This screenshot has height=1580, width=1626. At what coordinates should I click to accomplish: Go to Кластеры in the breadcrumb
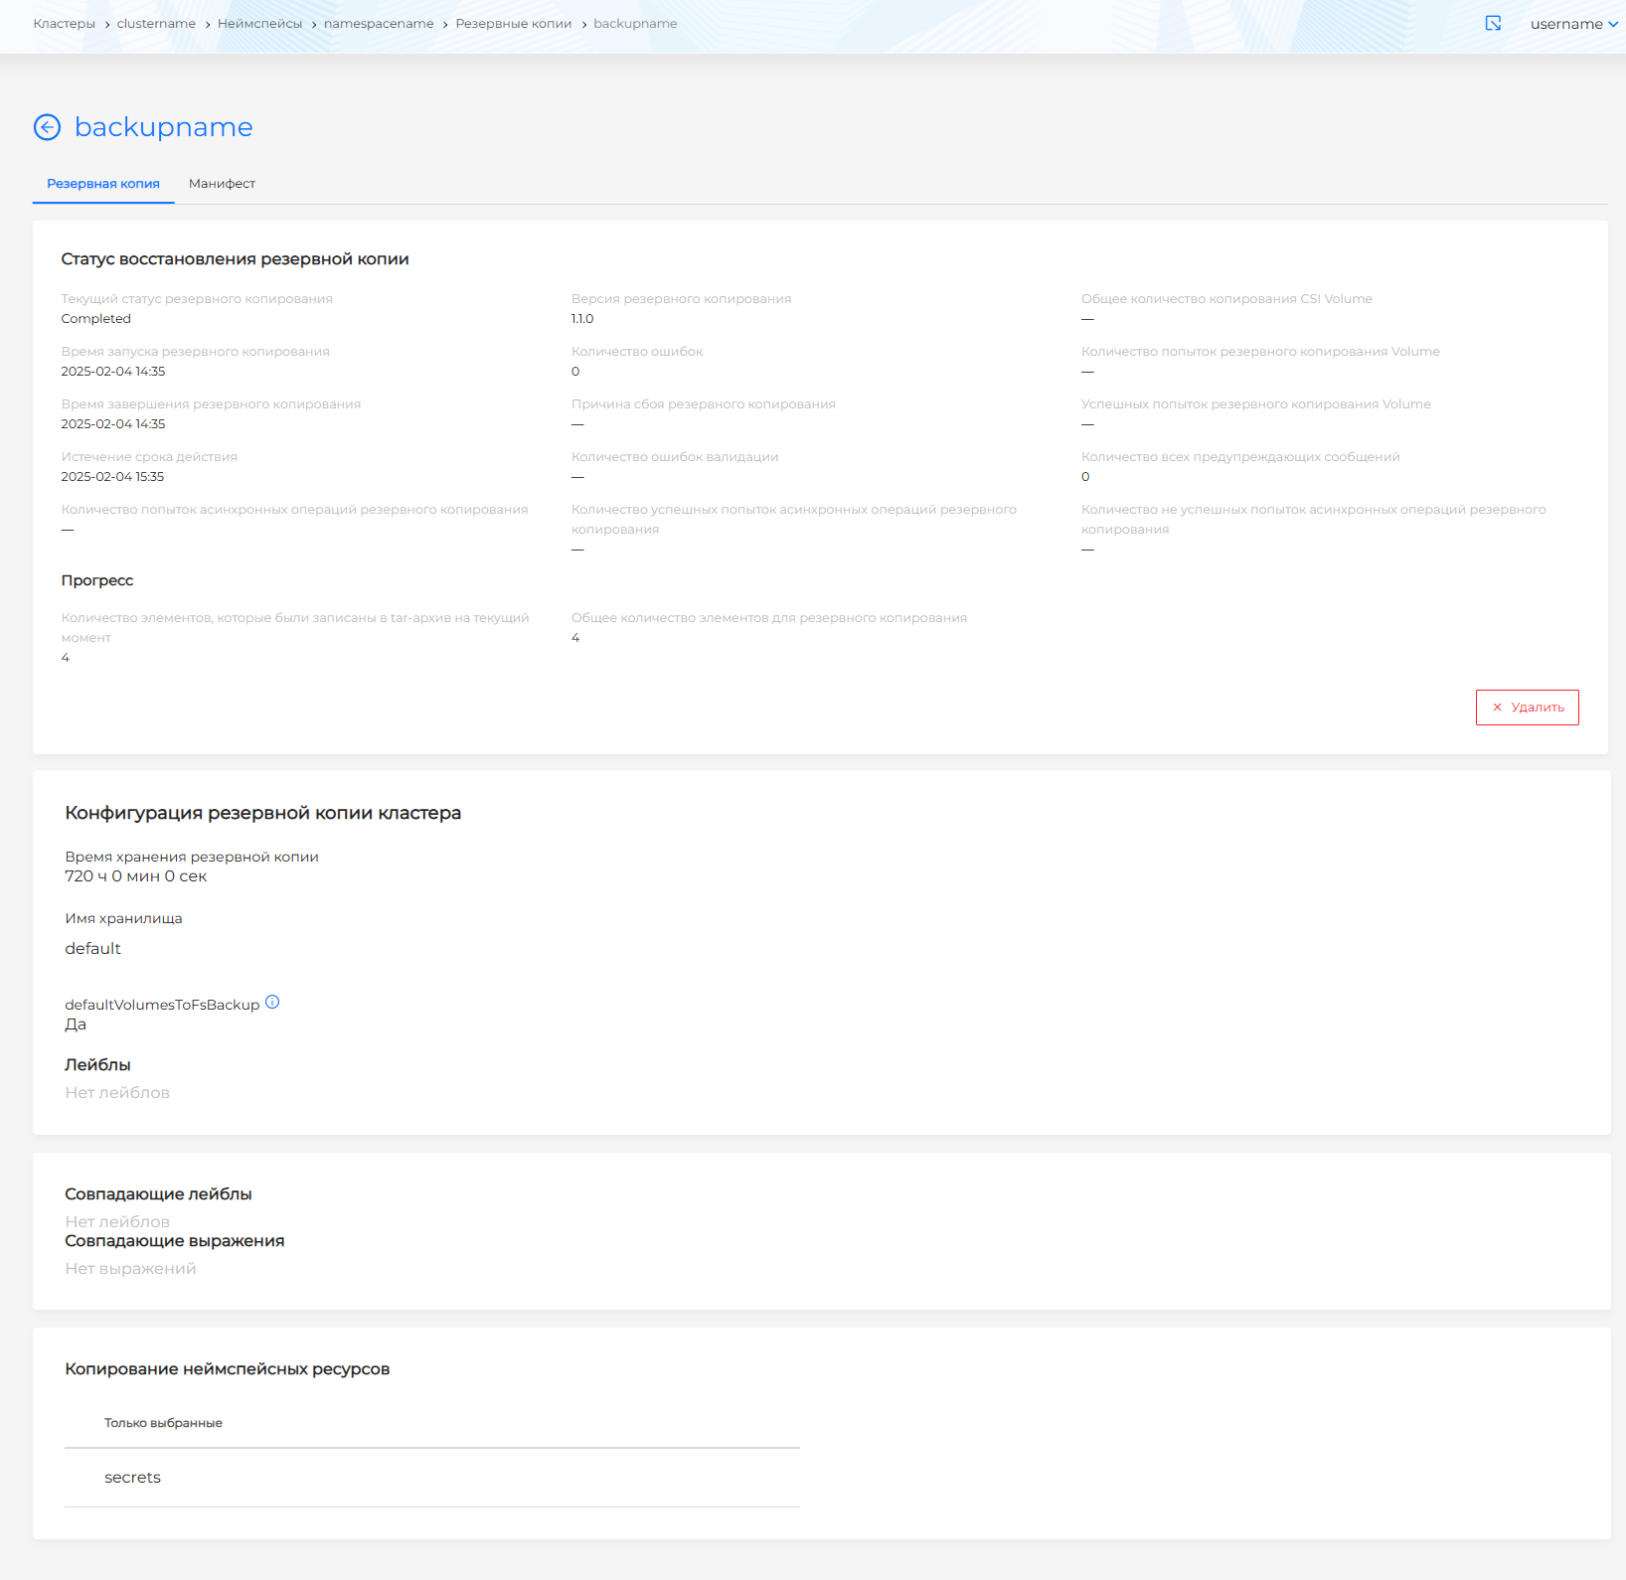(x=64, y=24)
